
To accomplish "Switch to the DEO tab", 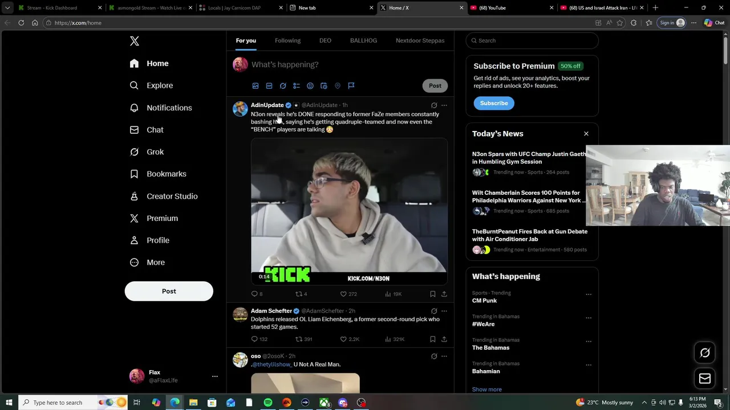I will click(325, 40).
